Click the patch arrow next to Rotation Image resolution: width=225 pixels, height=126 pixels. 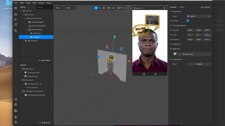click(x=171, y=40)
